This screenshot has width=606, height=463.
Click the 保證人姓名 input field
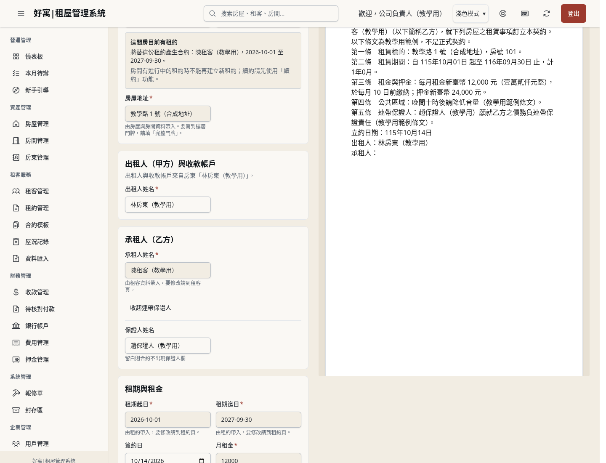pyautogui.click(x=168, y=346)
